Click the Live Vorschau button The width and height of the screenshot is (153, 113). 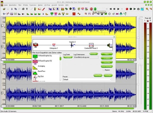coord(107,66)
